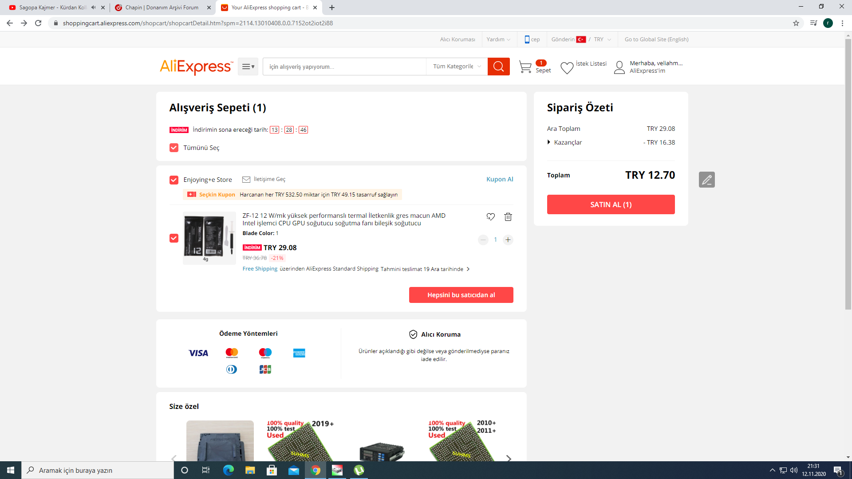
Task: Increase item quantity with plus button
Action: [x=508, y=240]
